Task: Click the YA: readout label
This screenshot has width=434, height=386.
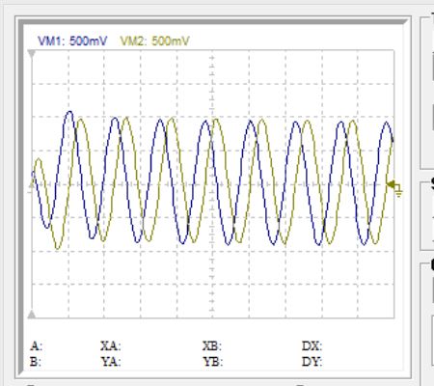Action: tap(111, 362)
